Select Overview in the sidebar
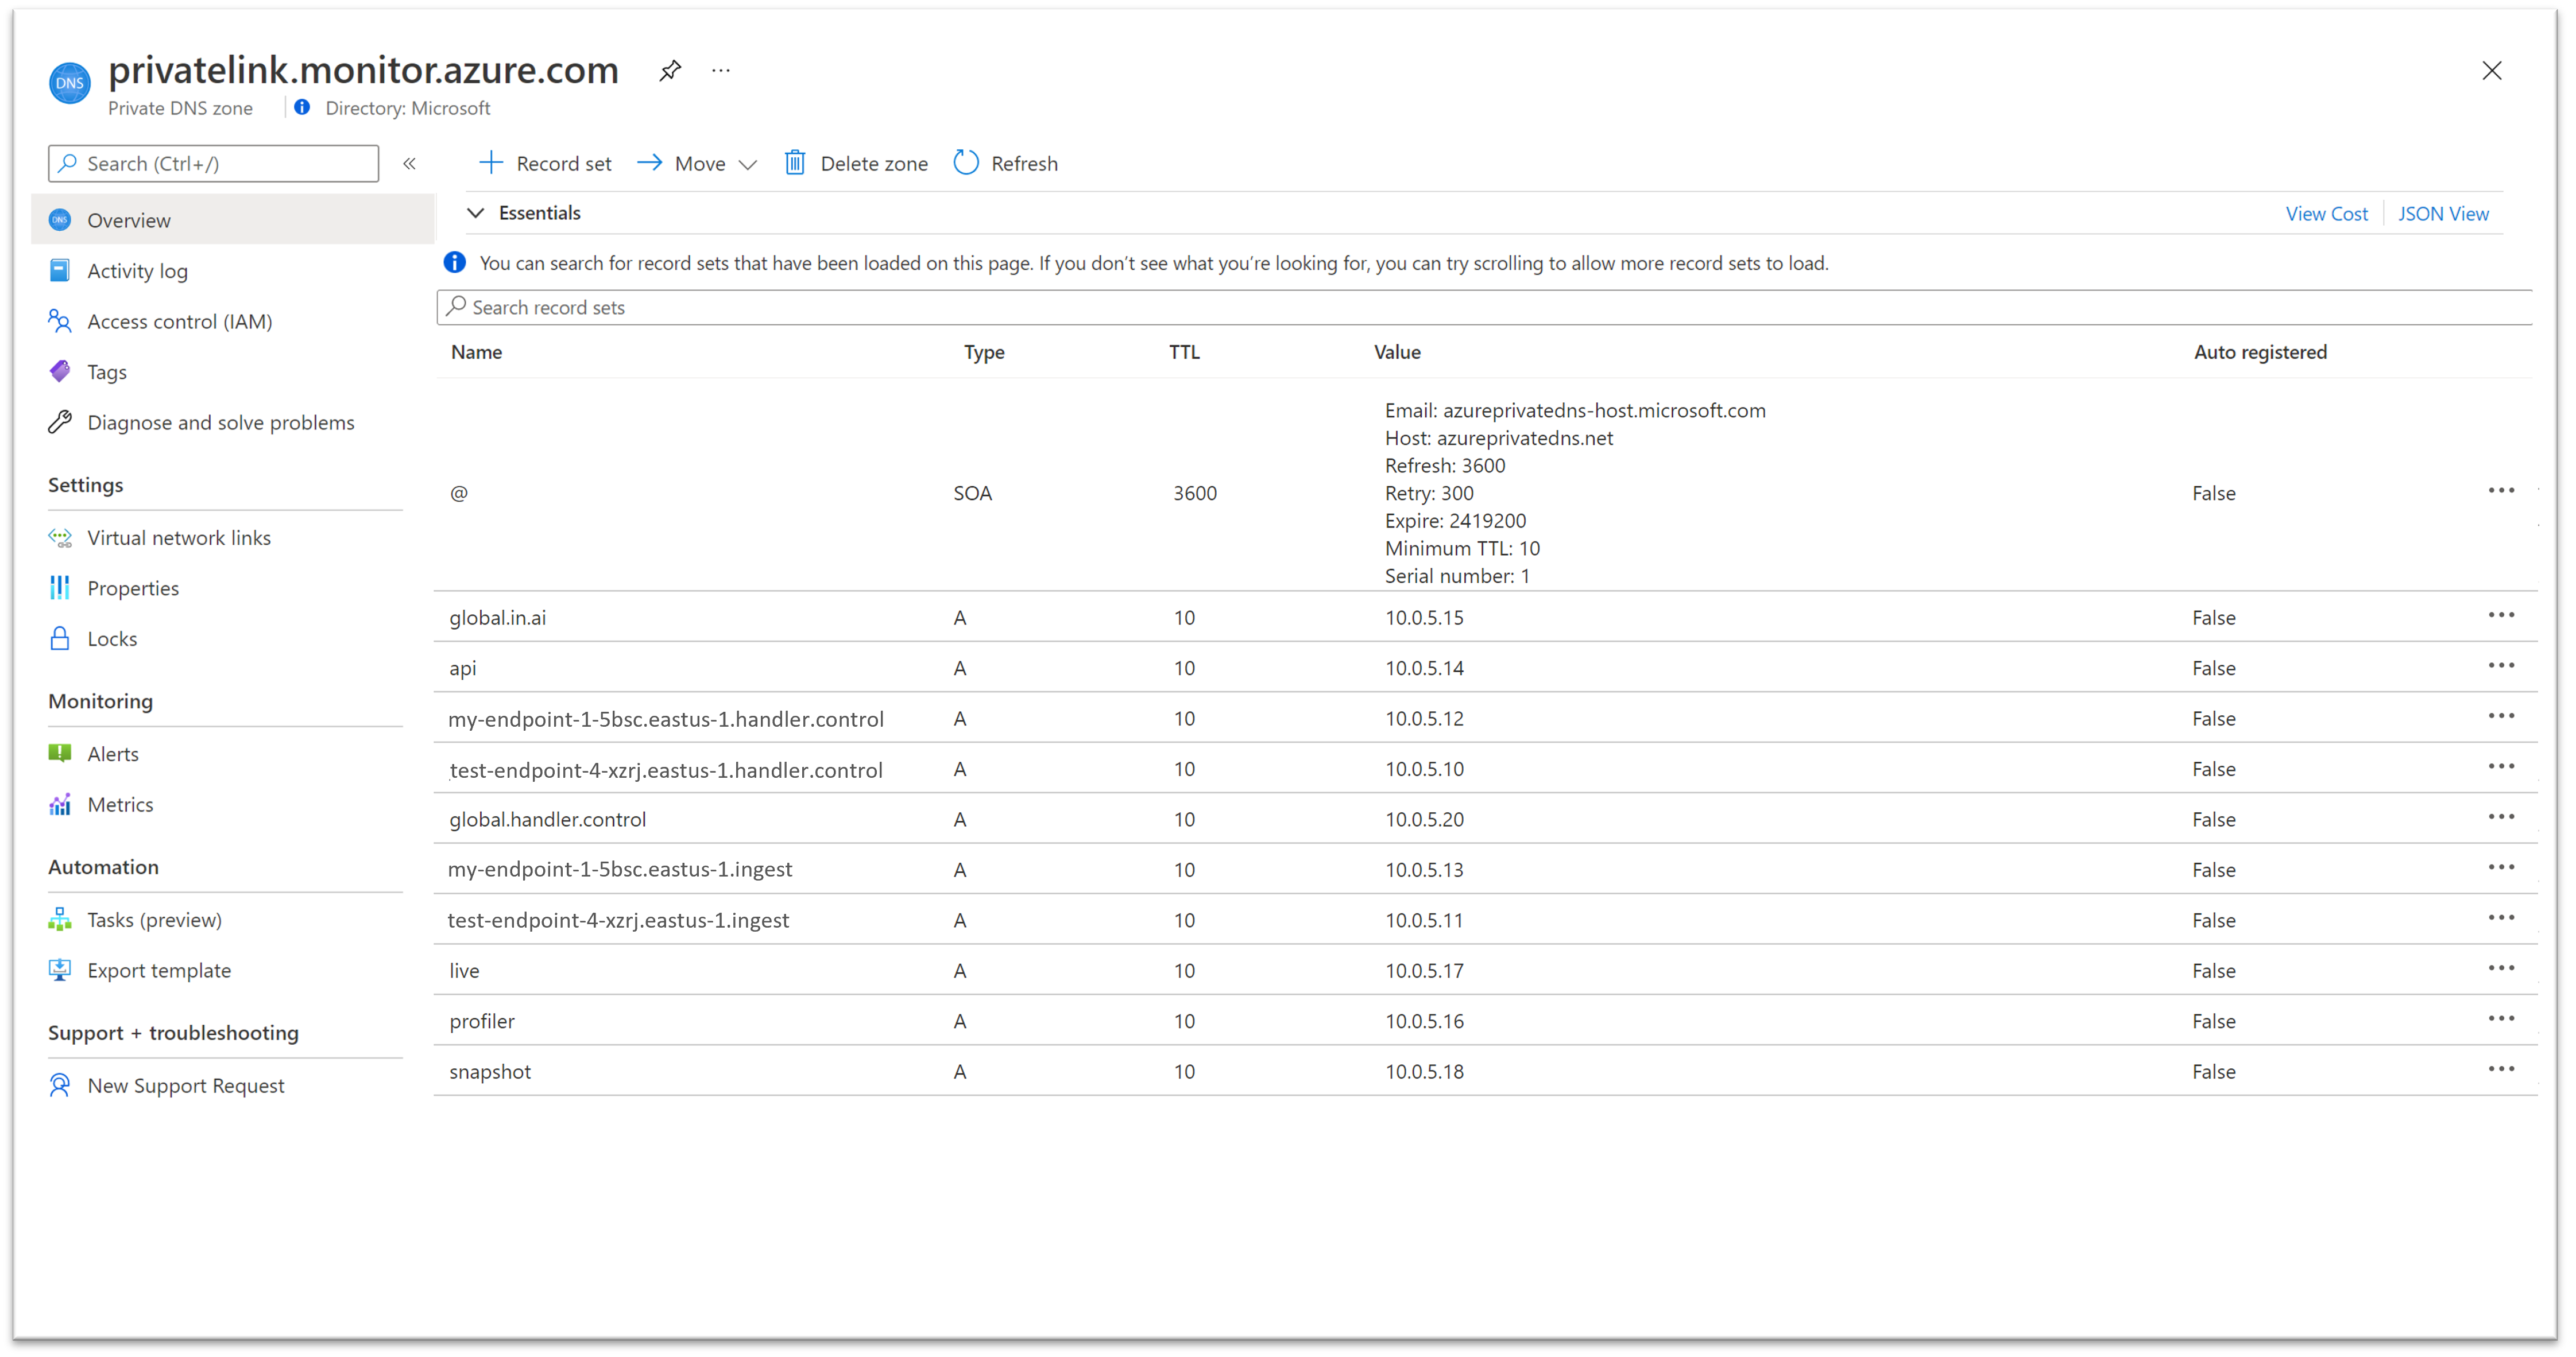 pos(128,219)
